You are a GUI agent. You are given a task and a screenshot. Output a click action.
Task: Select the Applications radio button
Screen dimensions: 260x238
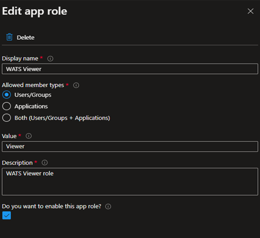[x=7, y=106]
